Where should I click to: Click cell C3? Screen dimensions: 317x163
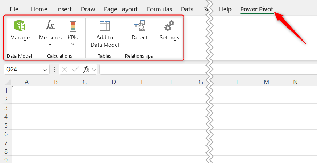84,108
